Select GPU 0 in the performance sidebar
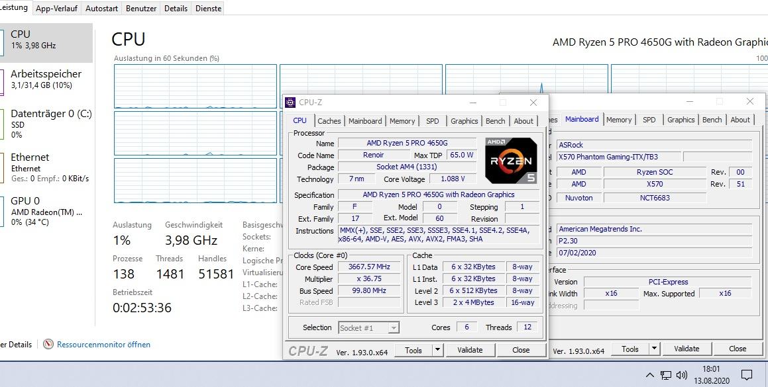Image resolution: width=768 pixels, height=387 pixels. click(46, 211)
